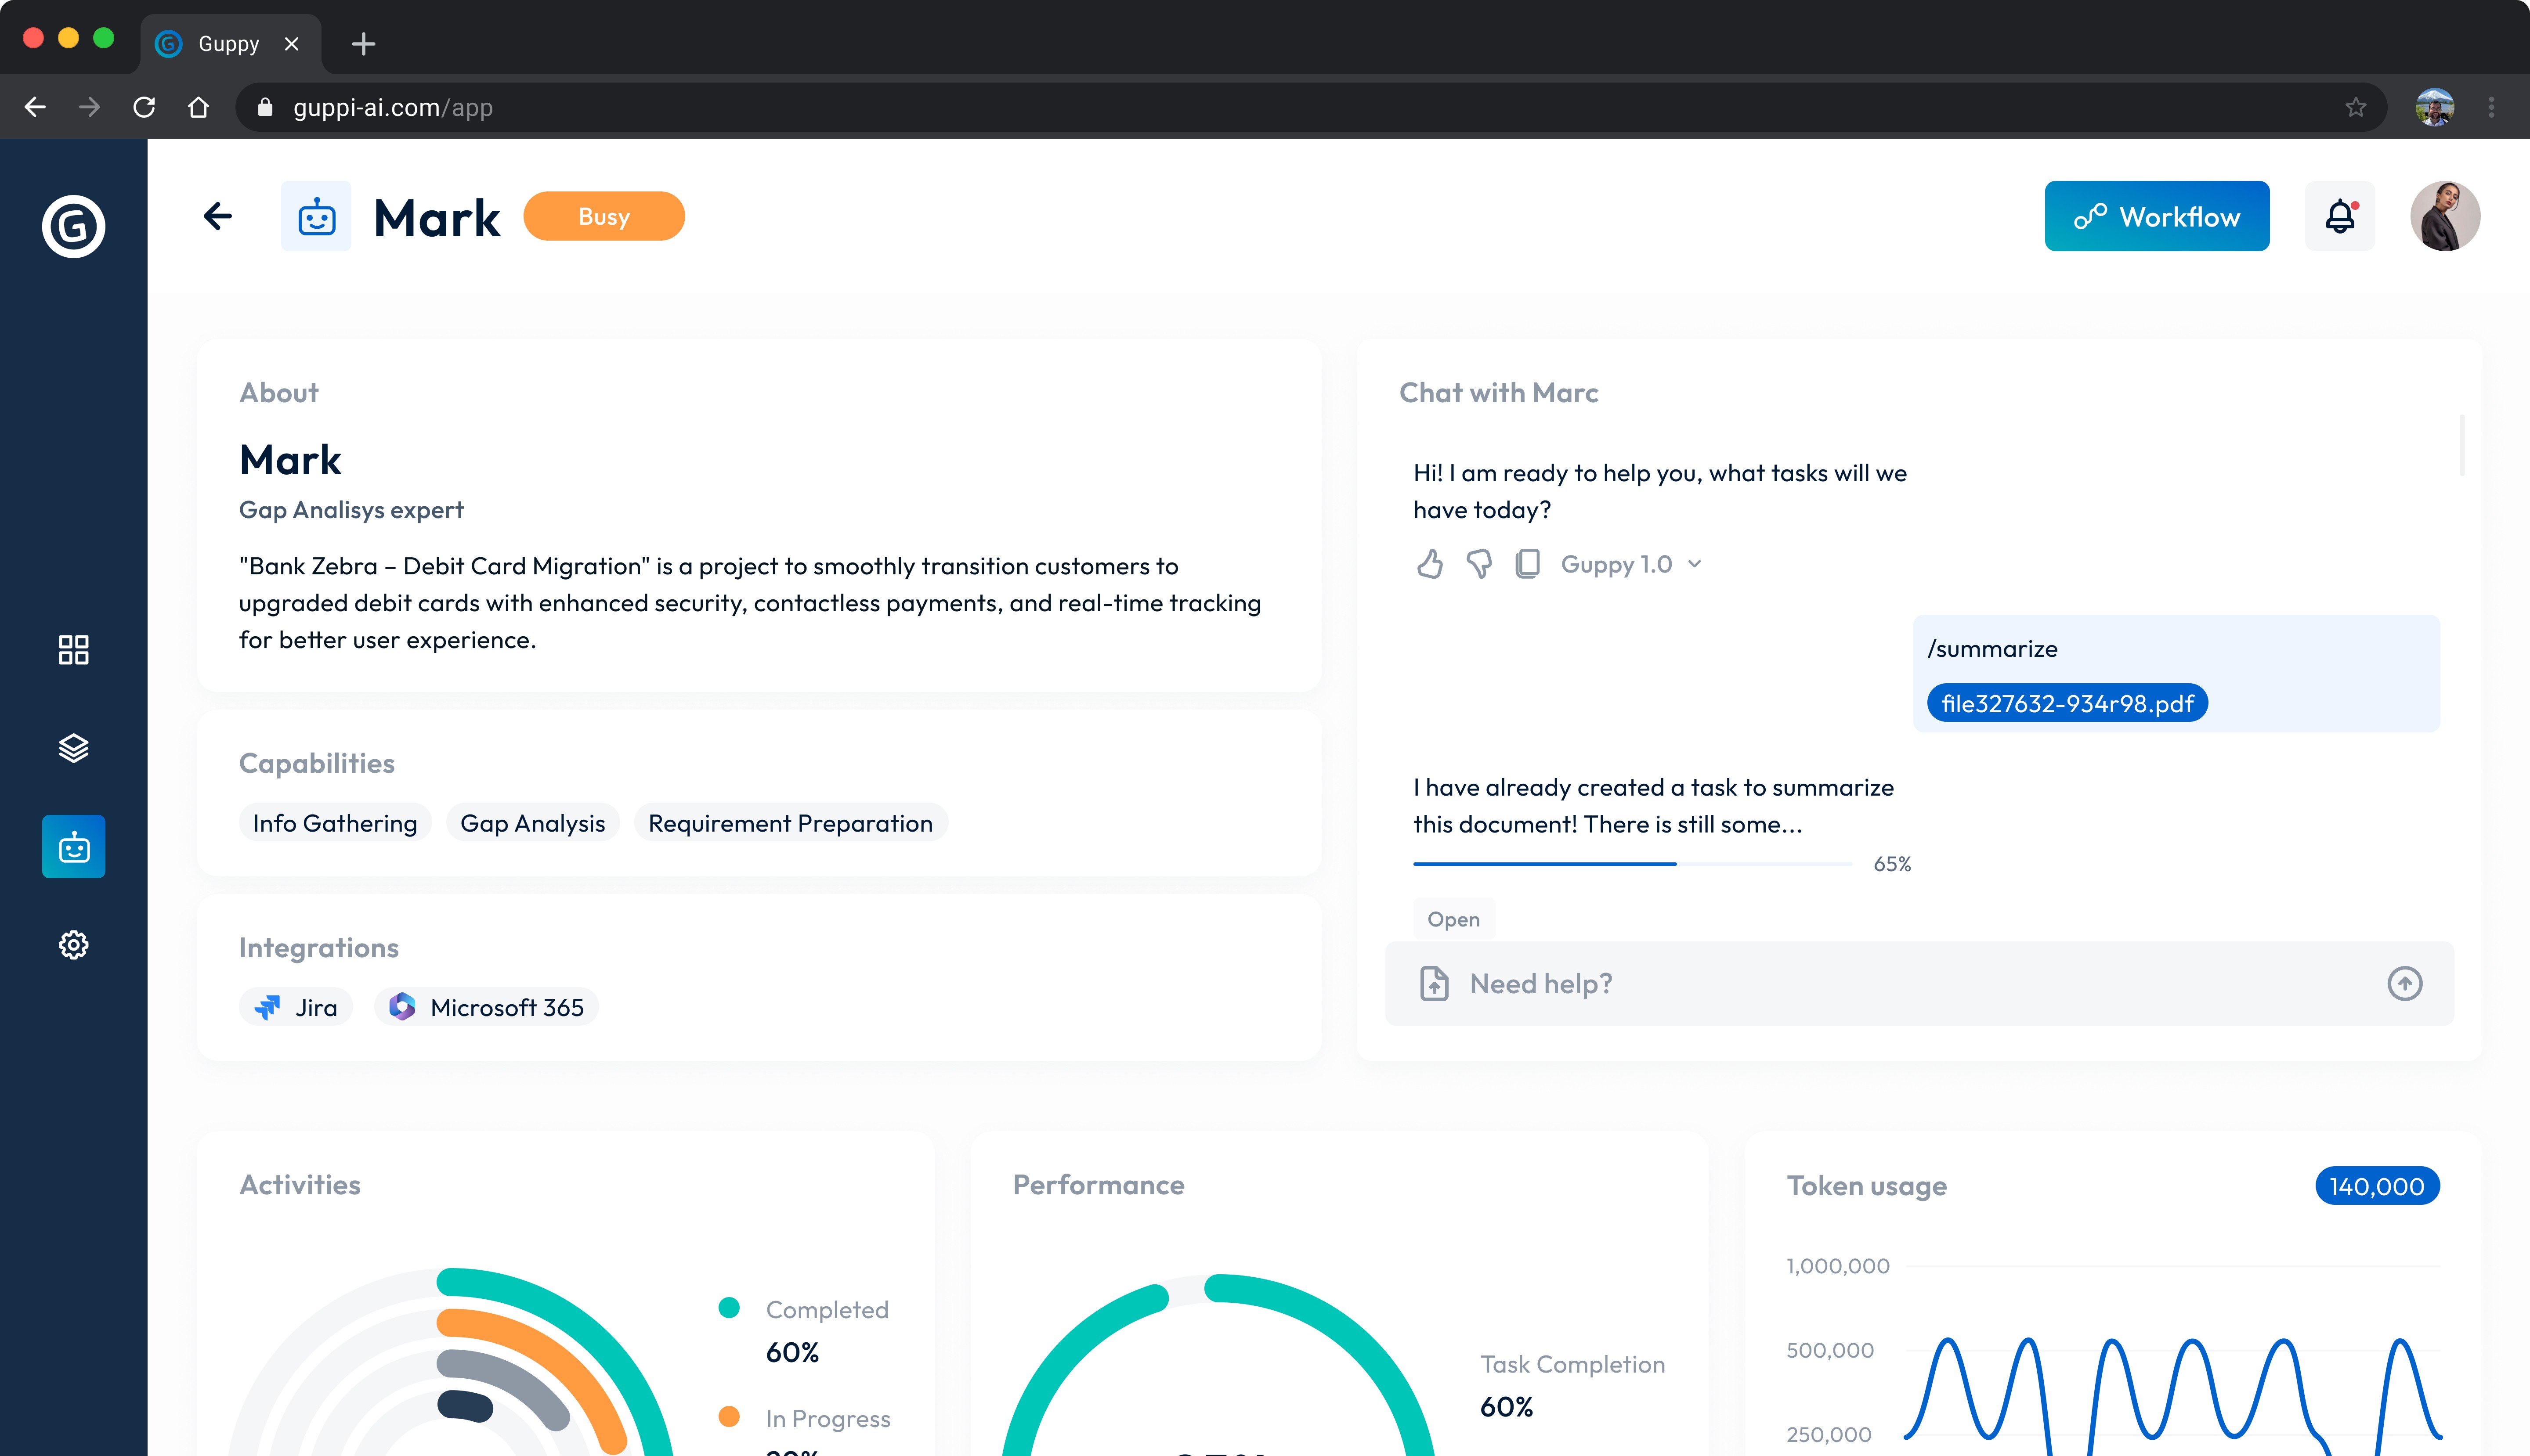The image size is (2530, 1456).
Task: Open the layers icon in sidebar
Action: click(x=73, y=748)
